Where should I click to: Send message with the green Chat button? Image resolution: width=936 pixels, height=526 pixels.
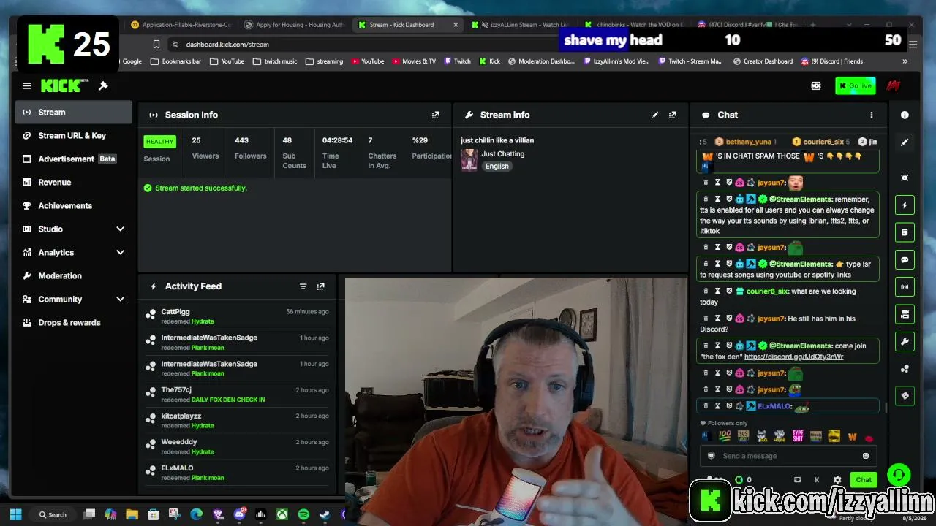click(x=864, y=480)
